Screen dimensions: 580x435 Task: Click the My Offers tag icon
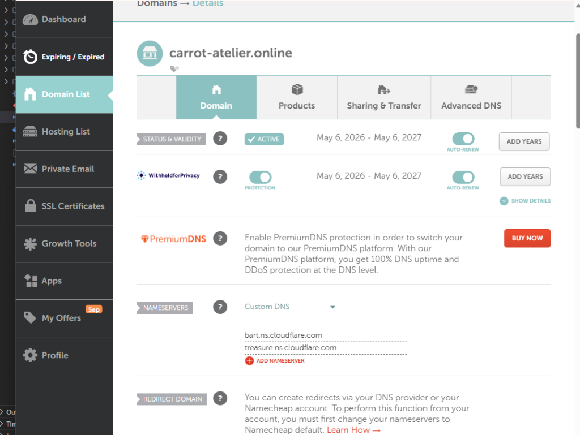29,317
